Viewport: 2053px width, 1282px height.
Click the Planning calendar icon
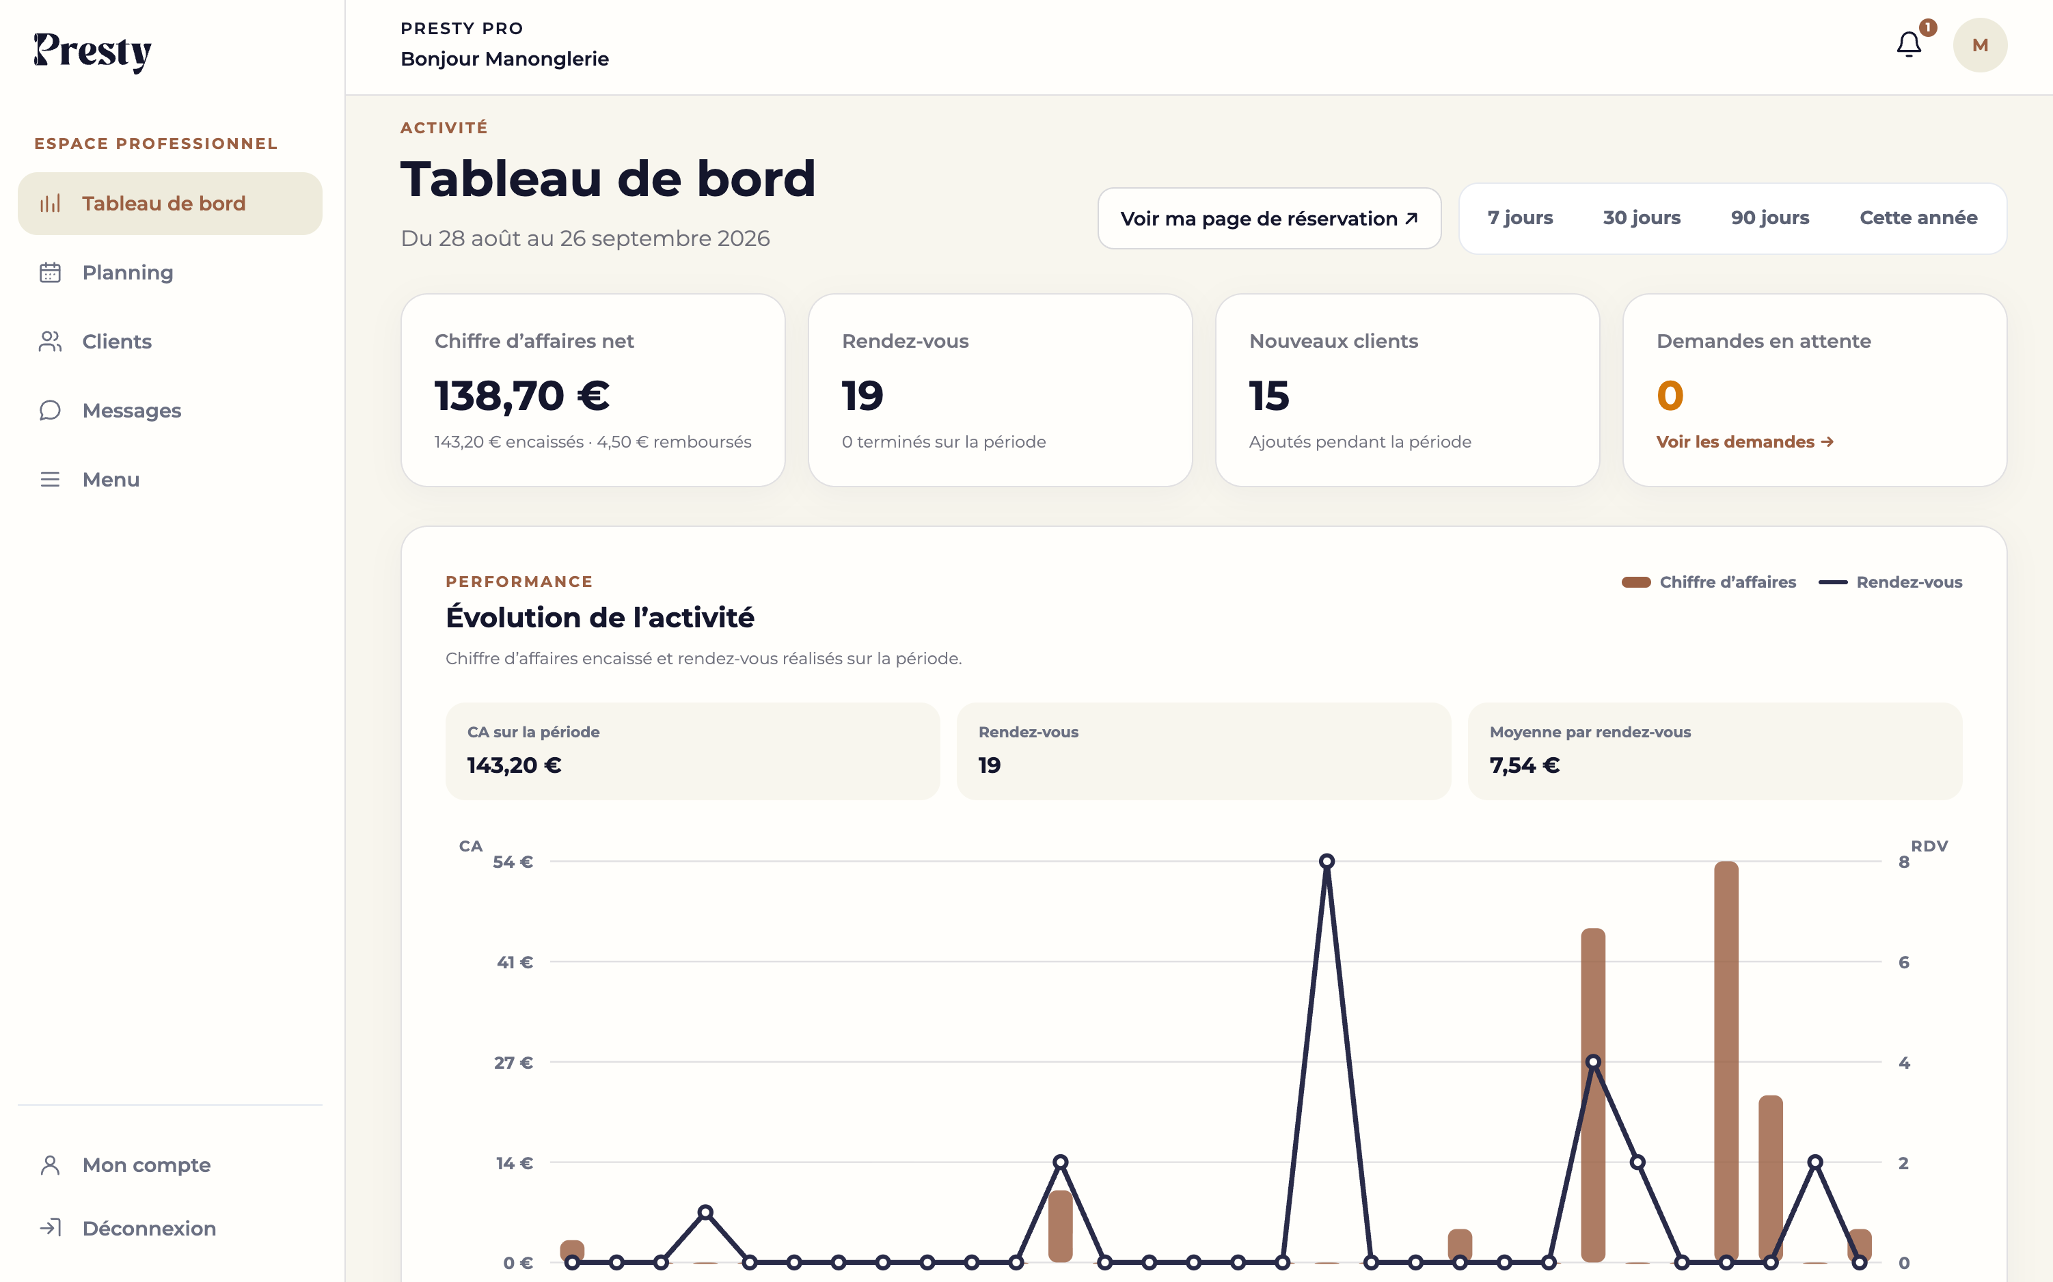coord(50,272)
